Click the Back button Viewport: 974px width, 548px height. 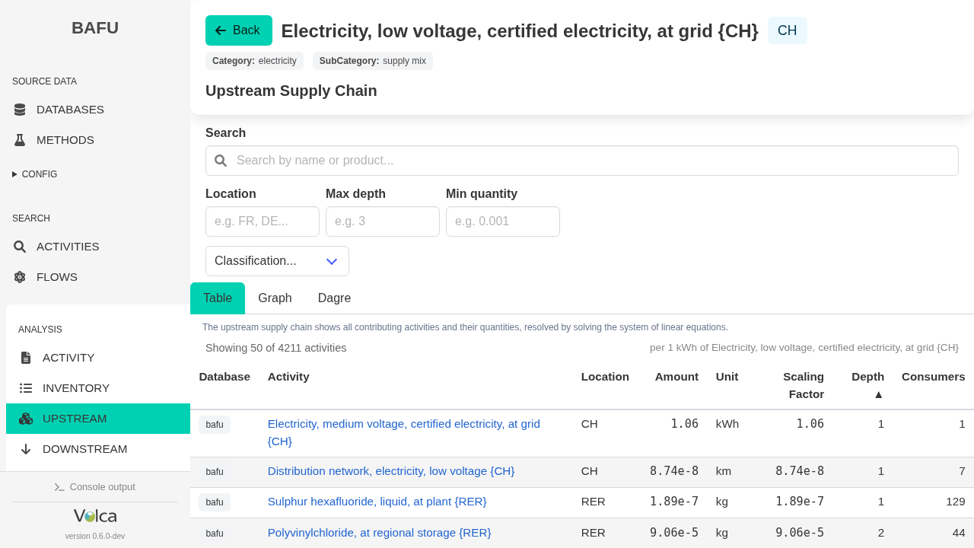(239, 30)
